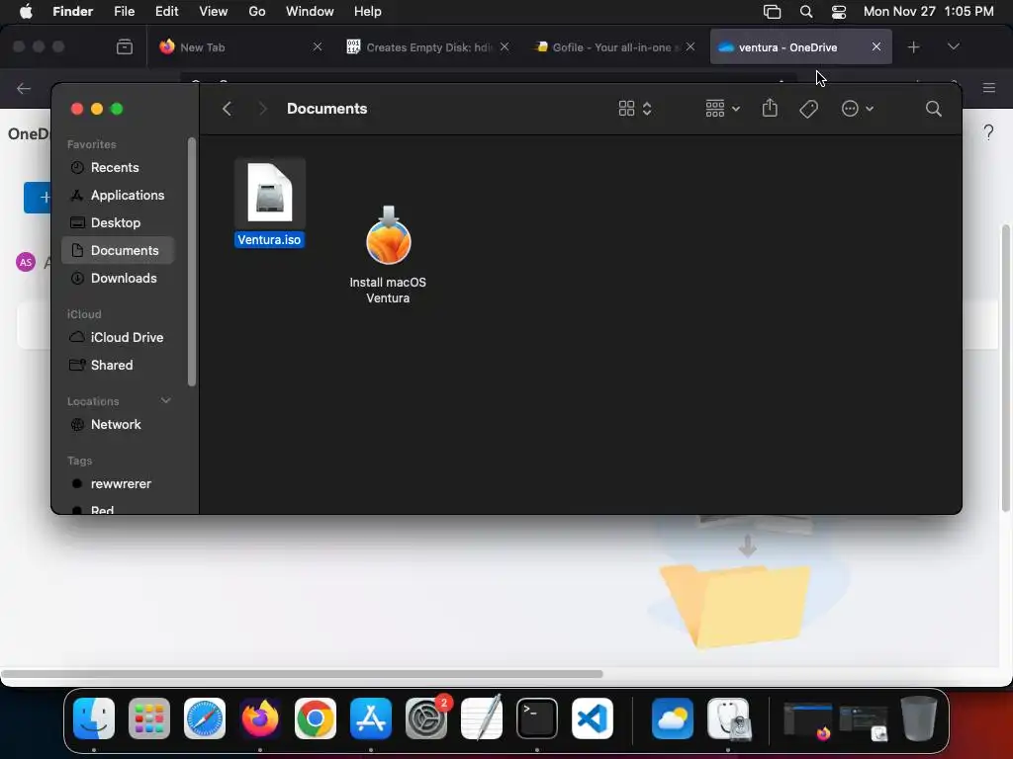The width and height of the screenshot is (1013, 759).
Task: Open the Trash in the Dock
Action: coord(919,718)
